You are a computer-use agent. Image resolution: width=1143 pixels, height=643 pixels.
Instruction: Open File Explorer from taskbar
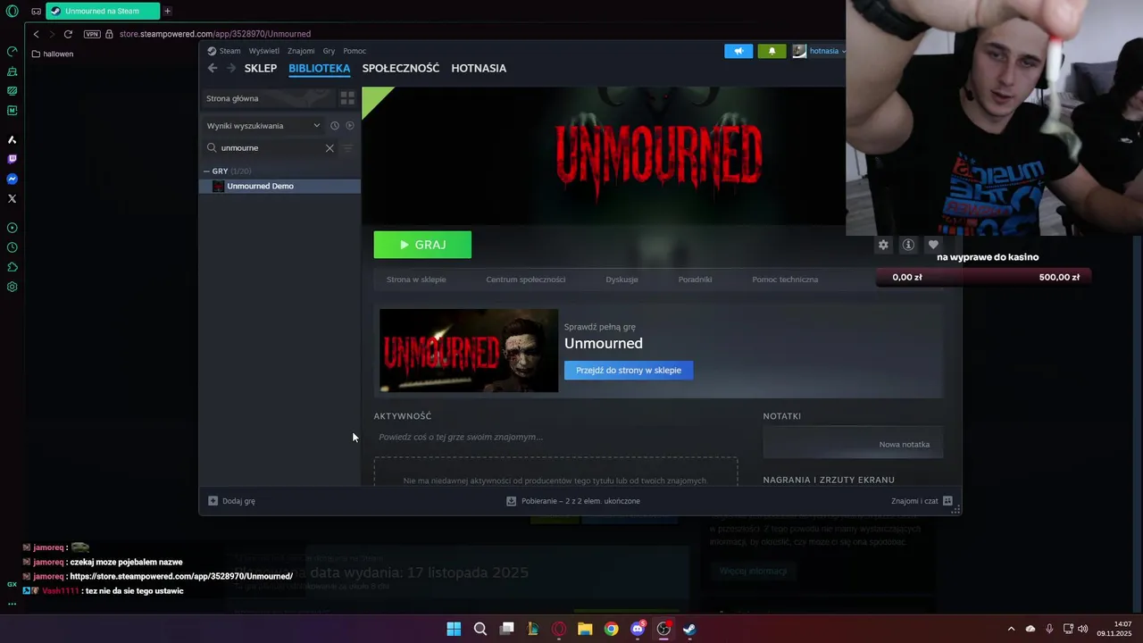click(585, 629)
